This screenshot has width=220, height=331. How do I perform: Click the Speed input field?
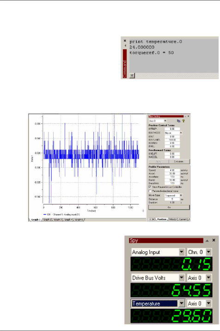pyautogui.click(x=172, y=170)
